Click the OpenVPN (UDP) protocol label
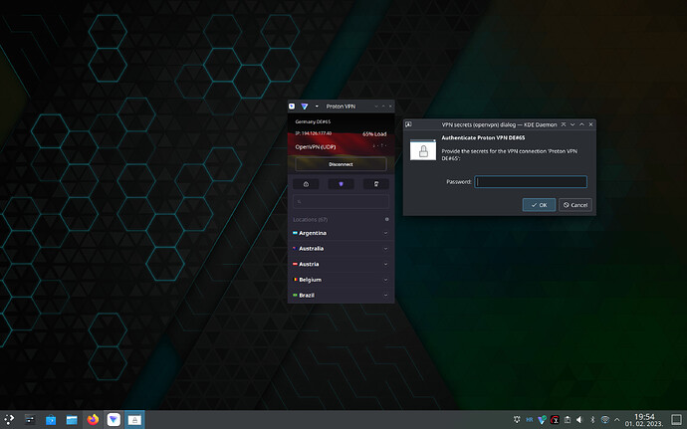 coord(316,147)
